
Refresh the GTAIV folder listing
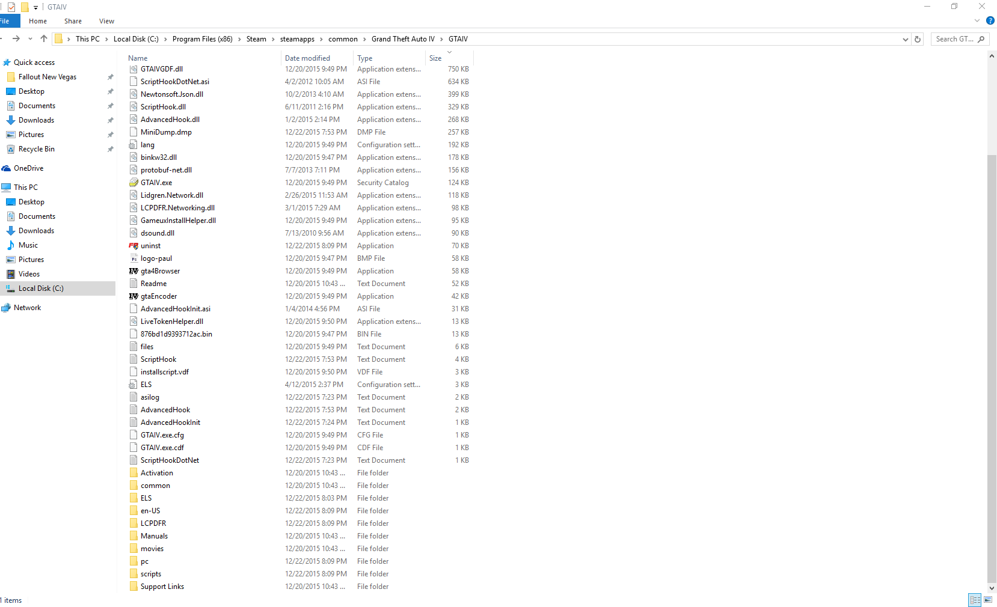click(x=918, y=40)
